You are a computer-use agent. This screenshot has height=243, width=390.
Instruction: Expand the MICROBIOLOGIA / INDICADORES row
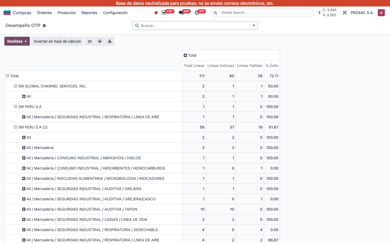[24, 178]
